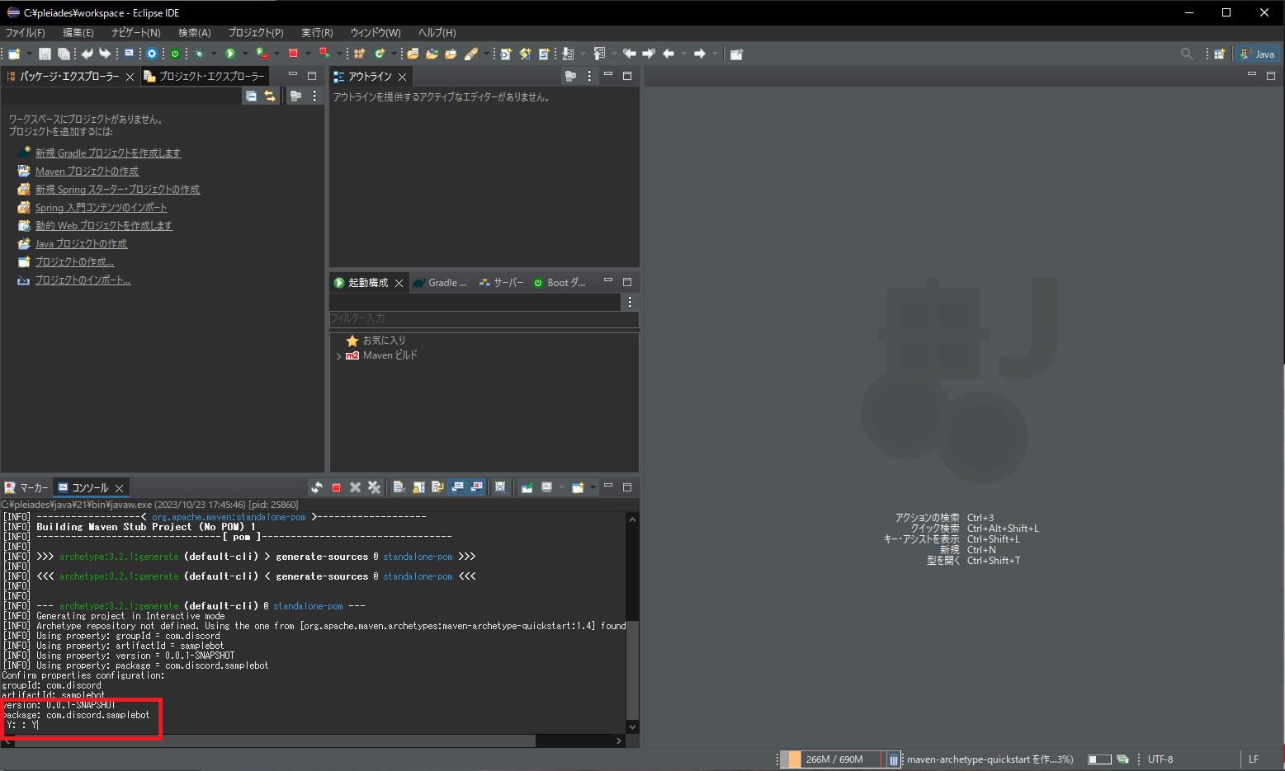
Task: Click the heap memory usage indicator
Action: point(834,759)
